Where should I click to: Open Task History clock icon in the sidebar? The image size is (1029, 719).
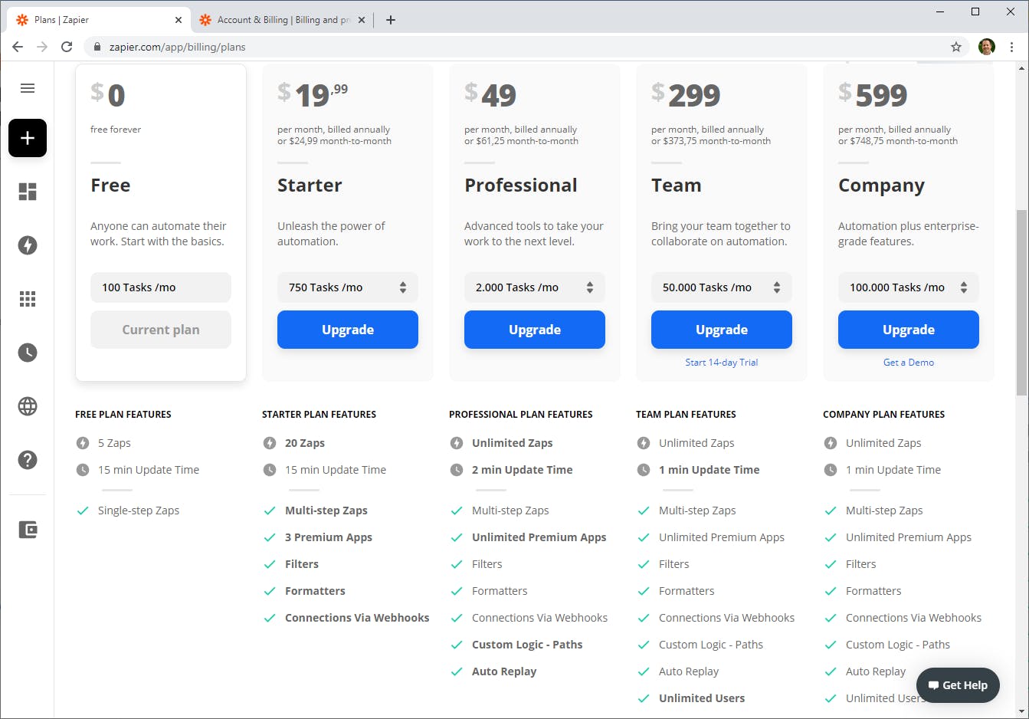pyautogui.click(x=28, y=353)
